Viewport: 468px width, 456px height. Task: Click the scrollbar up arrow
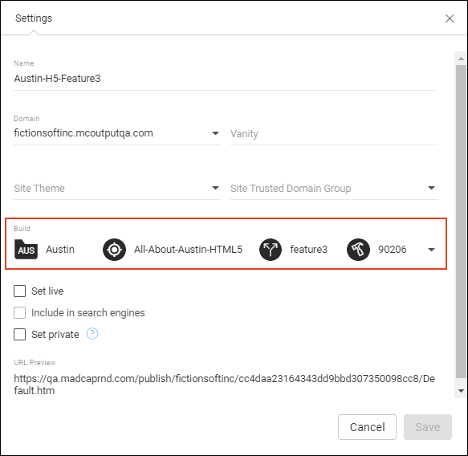[x=461, y=59]
